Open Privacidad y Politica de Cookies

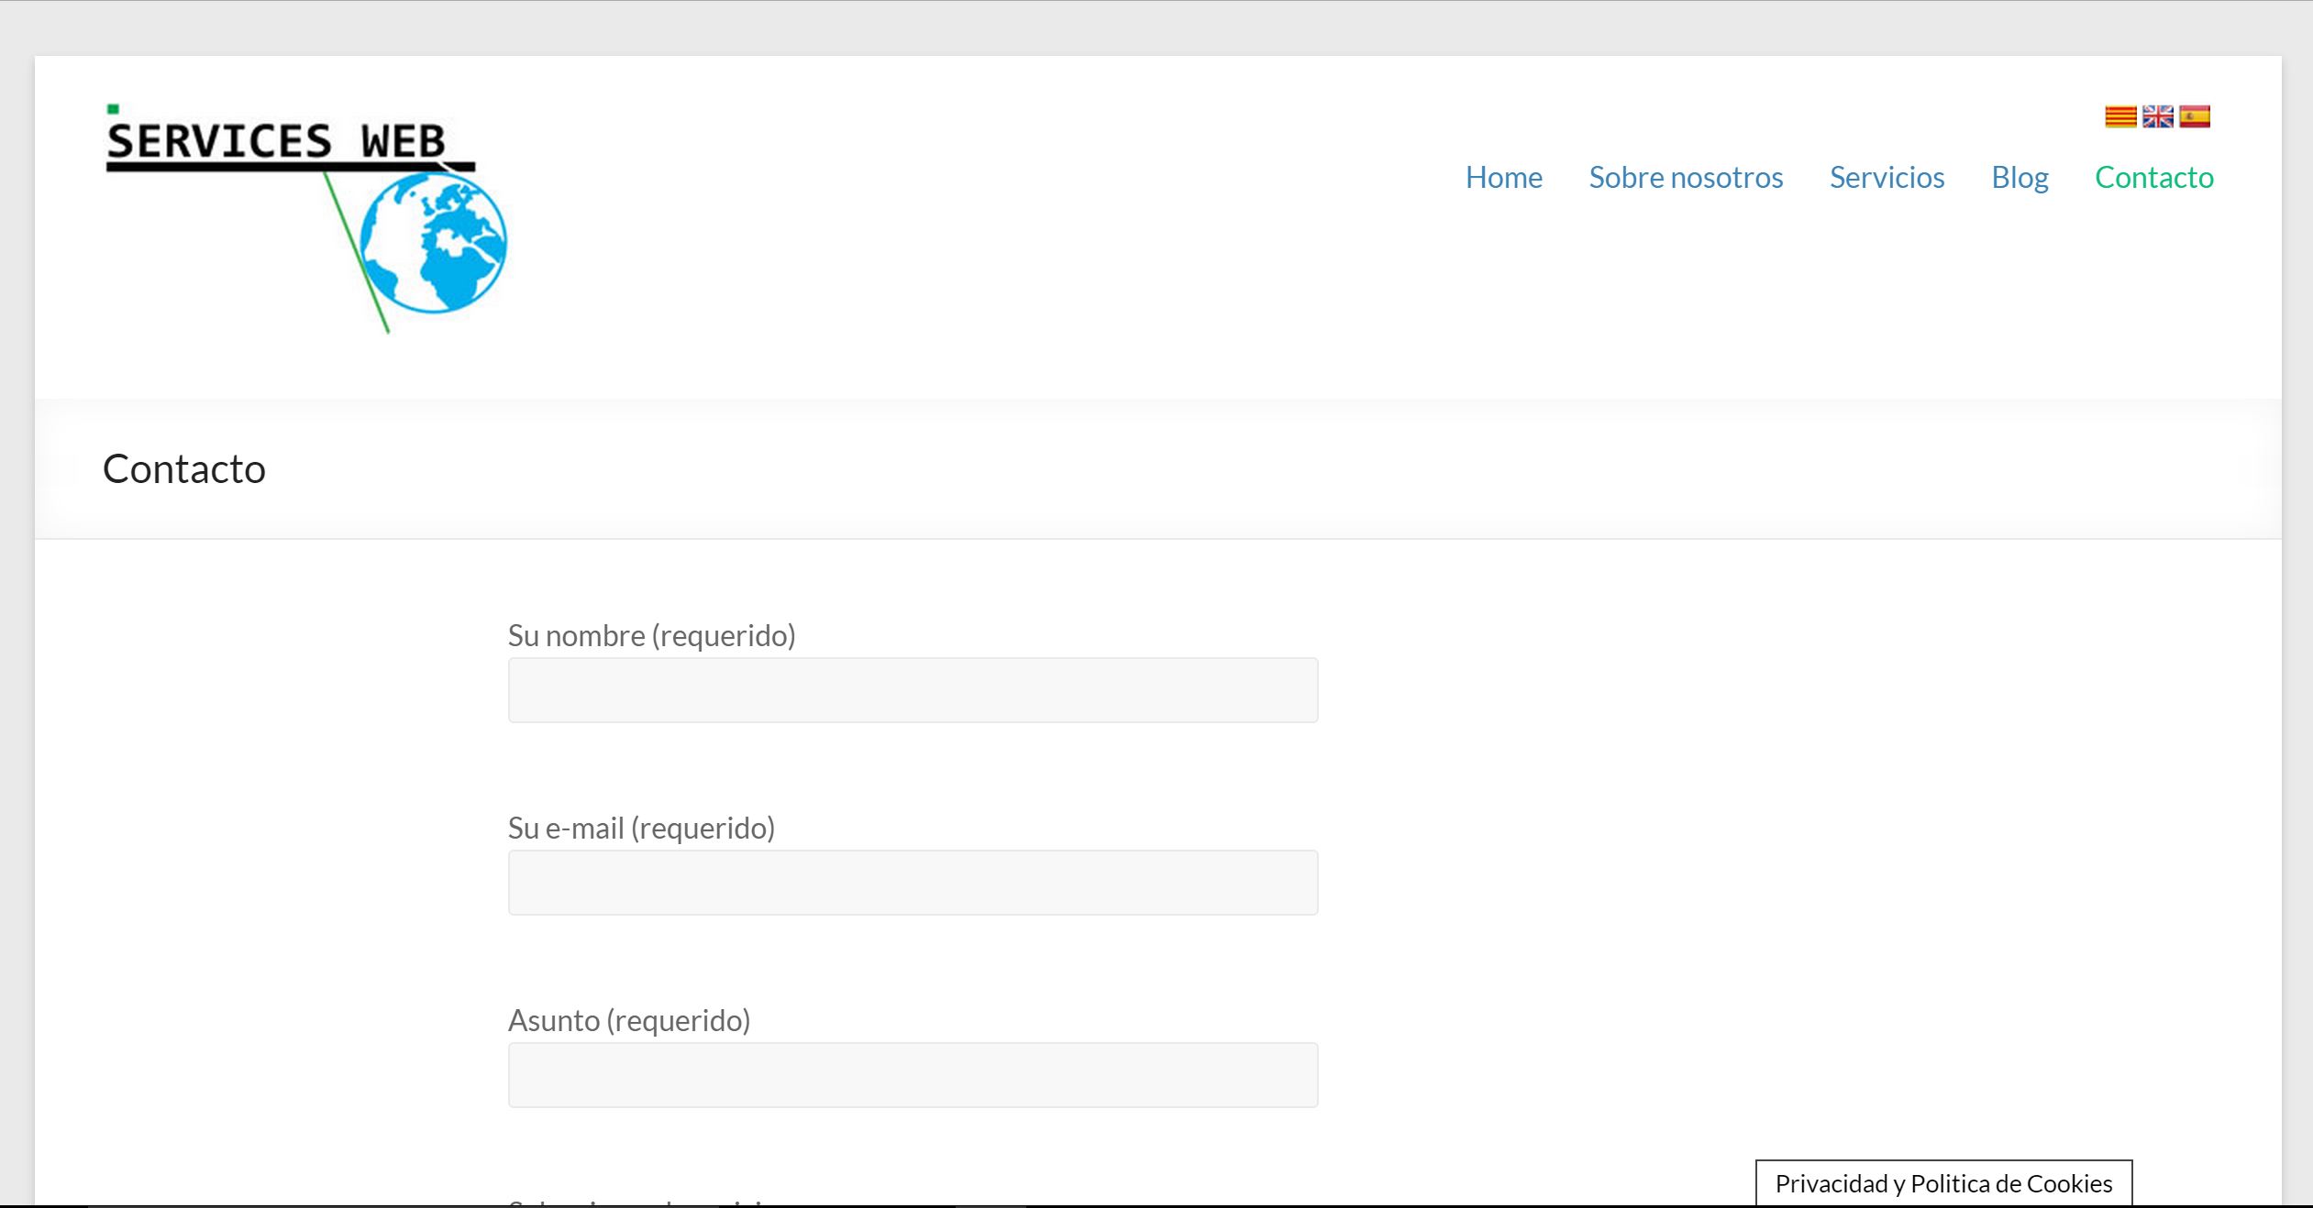(1943, 1183)
